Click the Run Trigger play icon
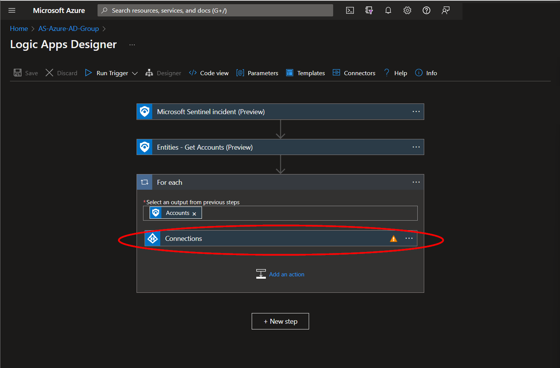Viewport: 560px width, 368px height. click(88, 73)
